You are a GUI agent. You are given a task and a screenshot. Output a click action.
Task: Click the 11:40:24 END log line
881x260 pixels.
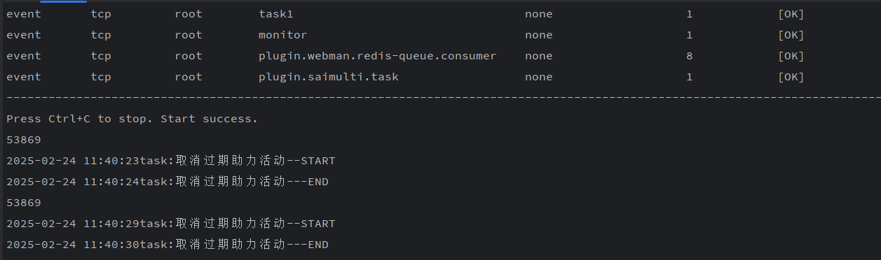[x=168, y=182]
